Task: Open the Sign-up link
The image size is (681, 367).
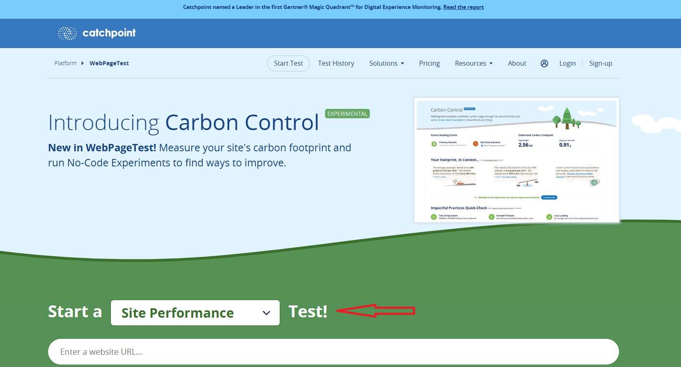Action: 600,63
